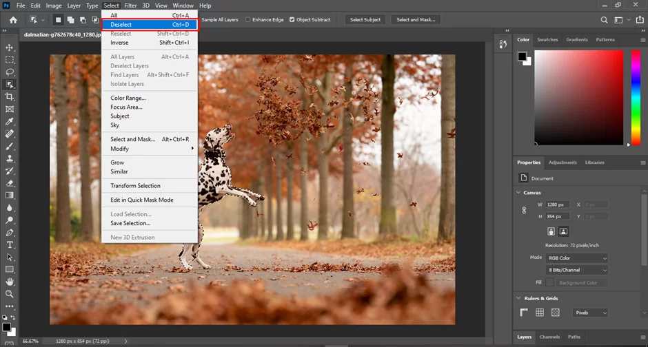The image size is (648, 347).
Task: Select the Frame tool
Action: click(10, 109)
